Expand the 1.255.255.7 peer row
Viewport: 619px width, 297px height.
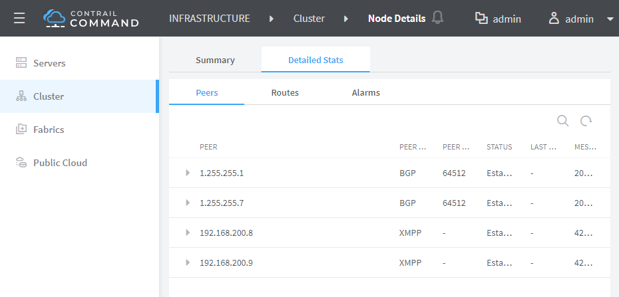(188, 203)
